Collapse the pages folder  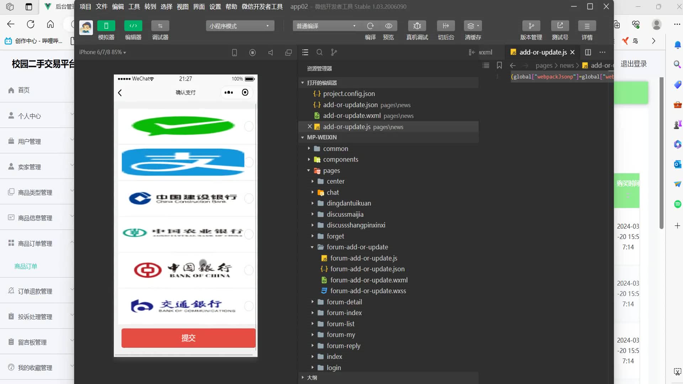click(309, 171)
